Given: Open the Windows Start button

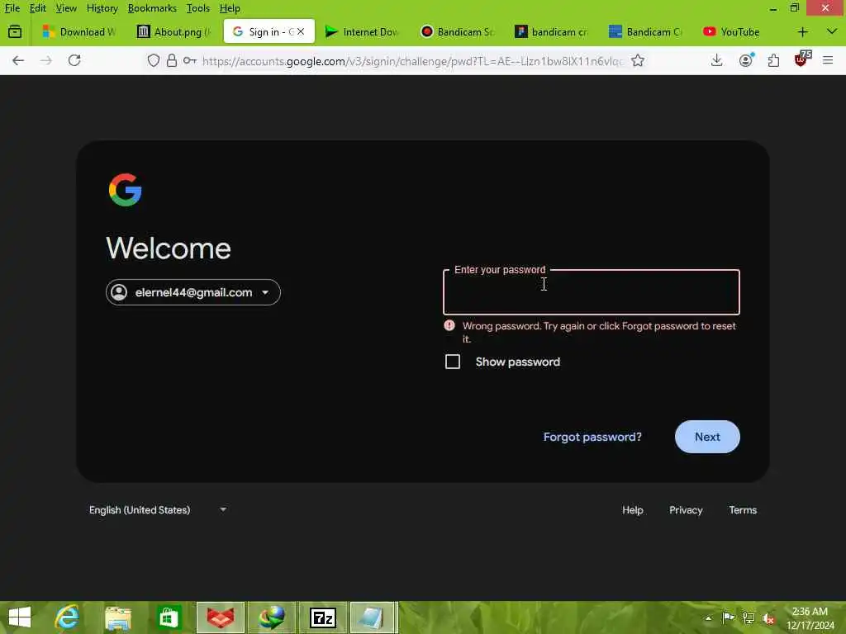Looking at the screenshot, I should click(x=20, y=617).
